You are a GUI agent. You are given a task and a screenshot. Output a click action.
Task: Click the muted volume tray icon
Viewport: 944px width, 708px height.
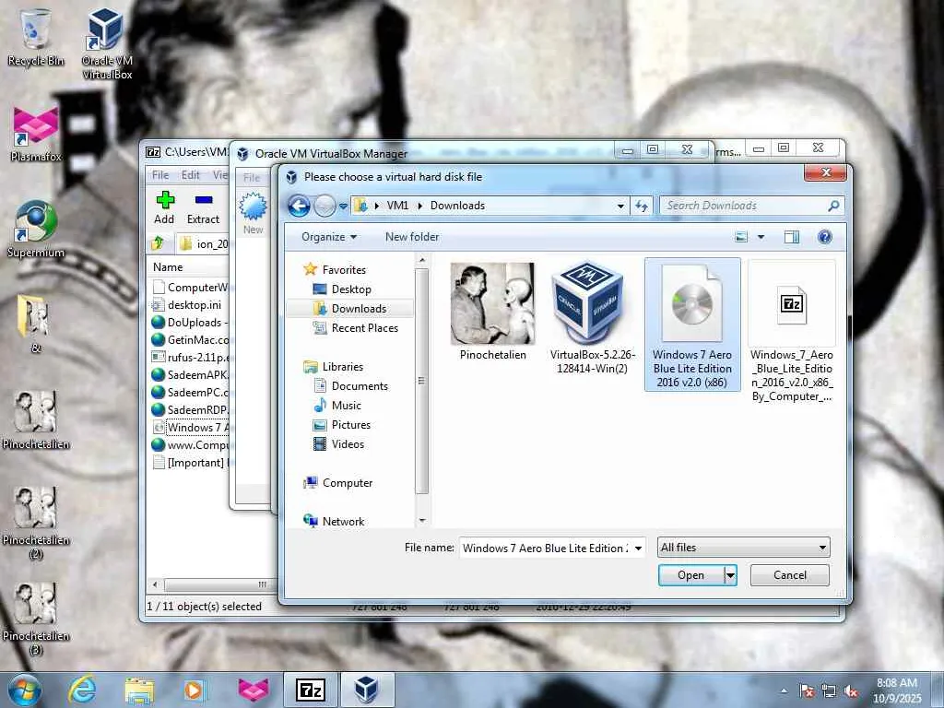(851, 691)
